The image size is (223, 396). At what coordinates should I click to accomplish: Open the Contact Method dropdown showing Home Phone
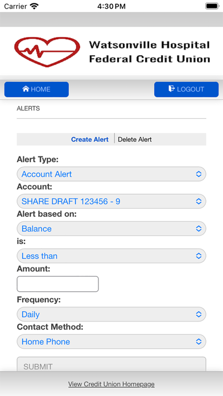111,342
